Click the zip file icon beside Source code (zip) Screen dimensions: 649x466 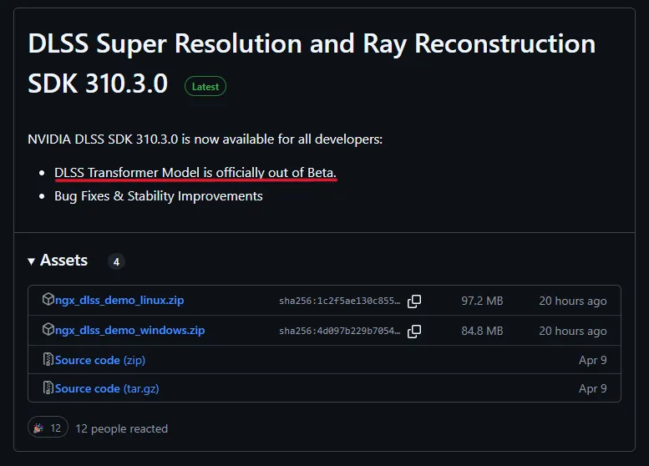pos(48,361)
